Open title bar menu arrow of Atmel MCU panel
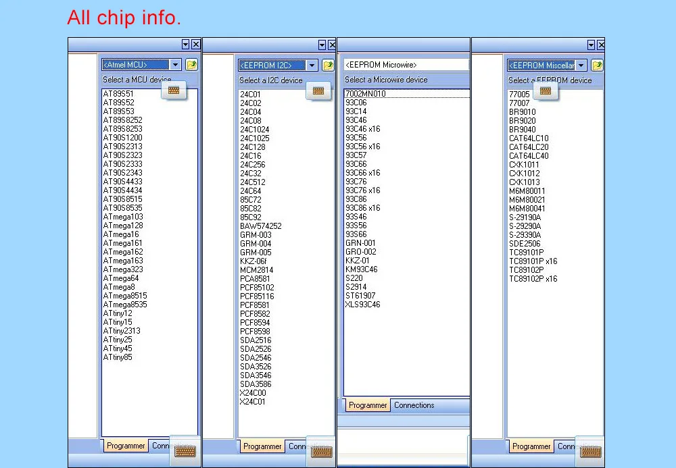 tap(185, 45)
